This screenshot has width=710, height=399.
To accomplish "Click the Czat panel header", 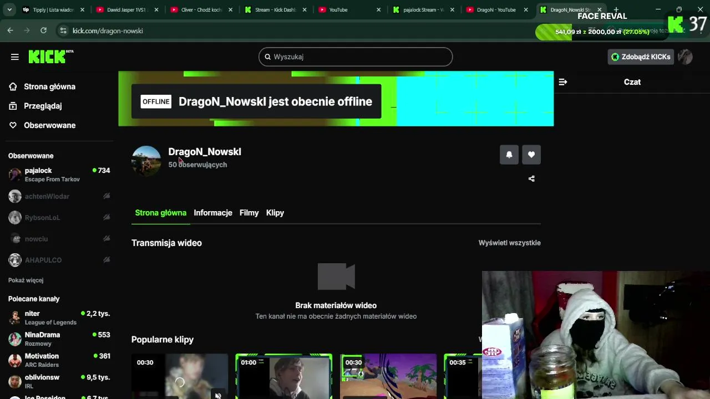I will pyautogui.click(x=632, y=82).
